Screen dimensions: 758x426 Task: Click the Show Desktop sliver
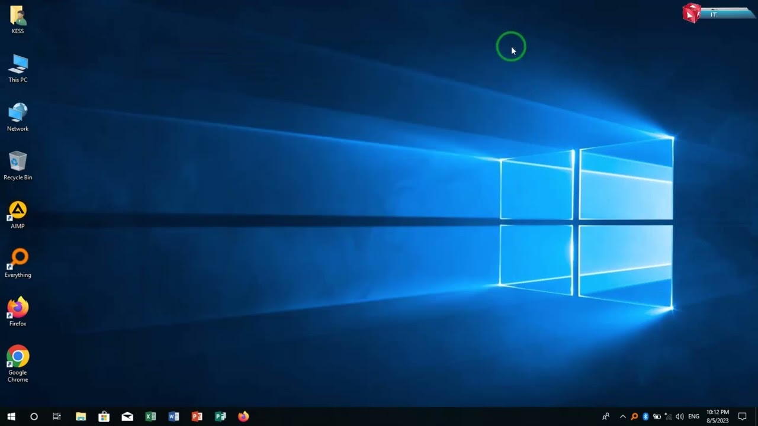[x=756, y=417]
